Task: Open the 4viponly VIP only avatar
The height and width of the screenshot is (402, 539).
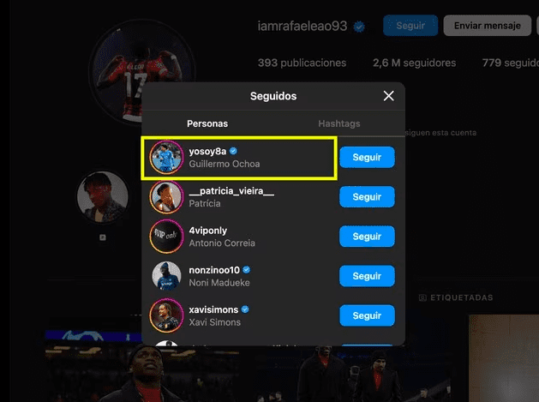Action: tap(166, 237)
